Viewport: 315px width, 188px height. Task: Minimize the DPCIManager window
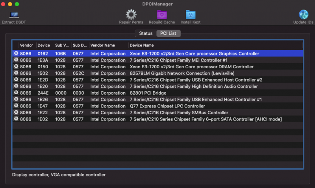pyautogui.click(x=10, y=4)
